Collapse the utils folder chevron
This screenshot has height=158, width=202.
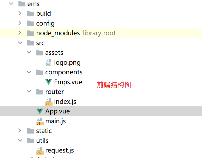[20, 141]
